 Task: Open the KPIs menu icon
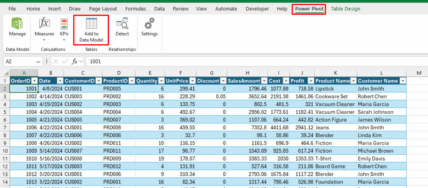tap(64, 24)
